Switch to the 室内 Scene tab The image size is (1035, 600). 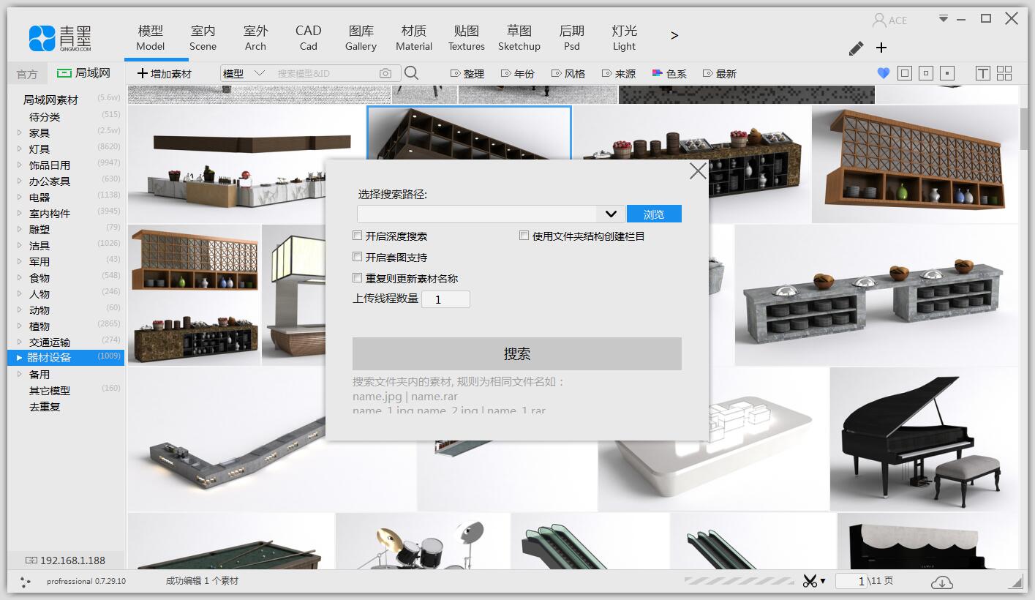coord(203,37)
